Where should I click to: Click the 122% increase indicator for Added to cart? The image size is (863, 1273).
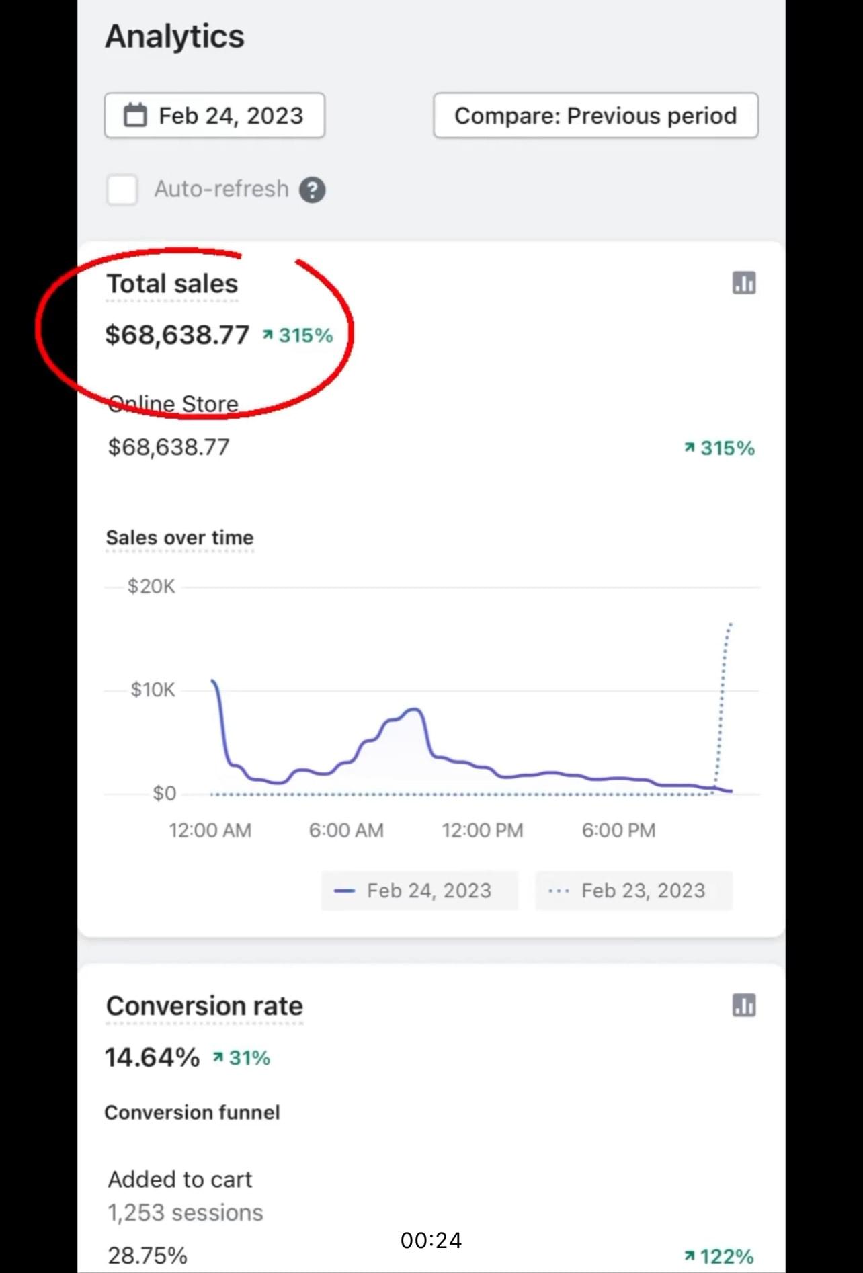[718, 1256]
